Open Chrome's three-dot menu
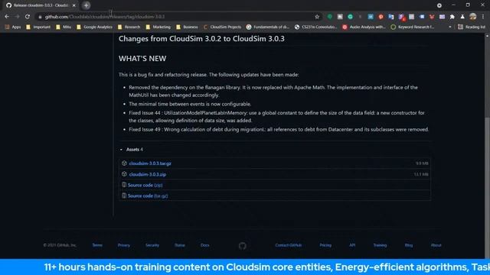Viewport: 490px width, 275px height. (x=483, y=17)
